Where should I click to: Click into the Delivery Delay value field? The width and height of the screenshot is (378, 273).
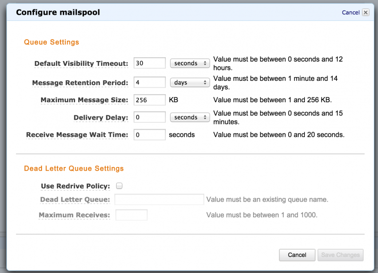tap(149, 117)
